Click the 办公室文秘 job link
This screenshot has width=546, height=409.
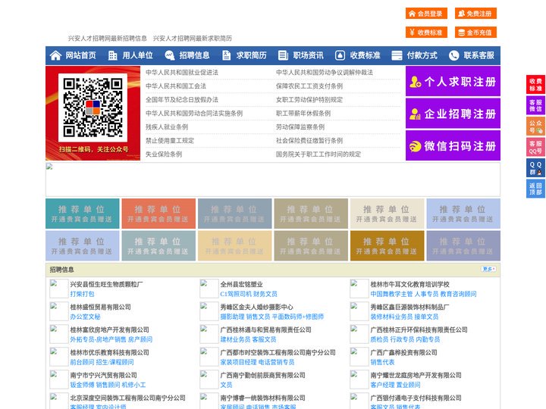[x=85, y=317]
